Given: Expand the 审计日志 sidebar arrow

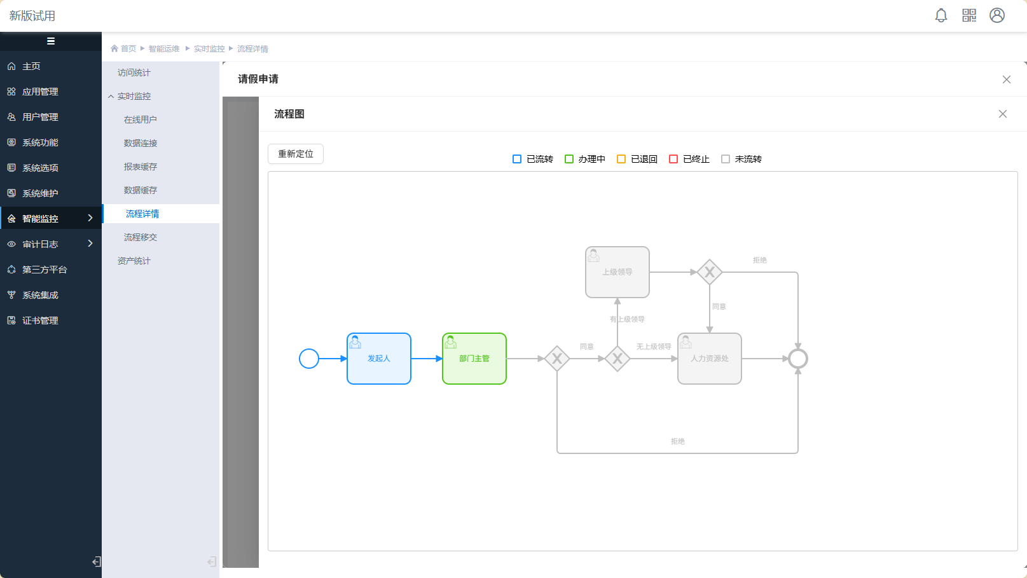Looking at the screenshot, I should [90, 244].
